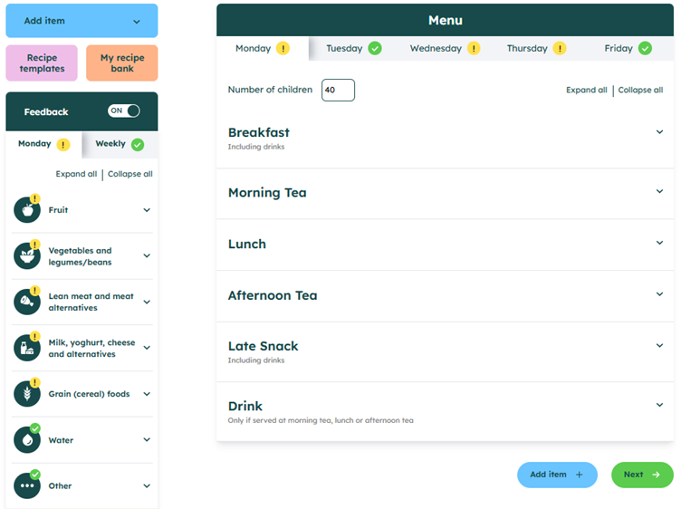Expand Grain (cereal) foods chevron
Screen dimensions: 681x509
tap(147, 394)
